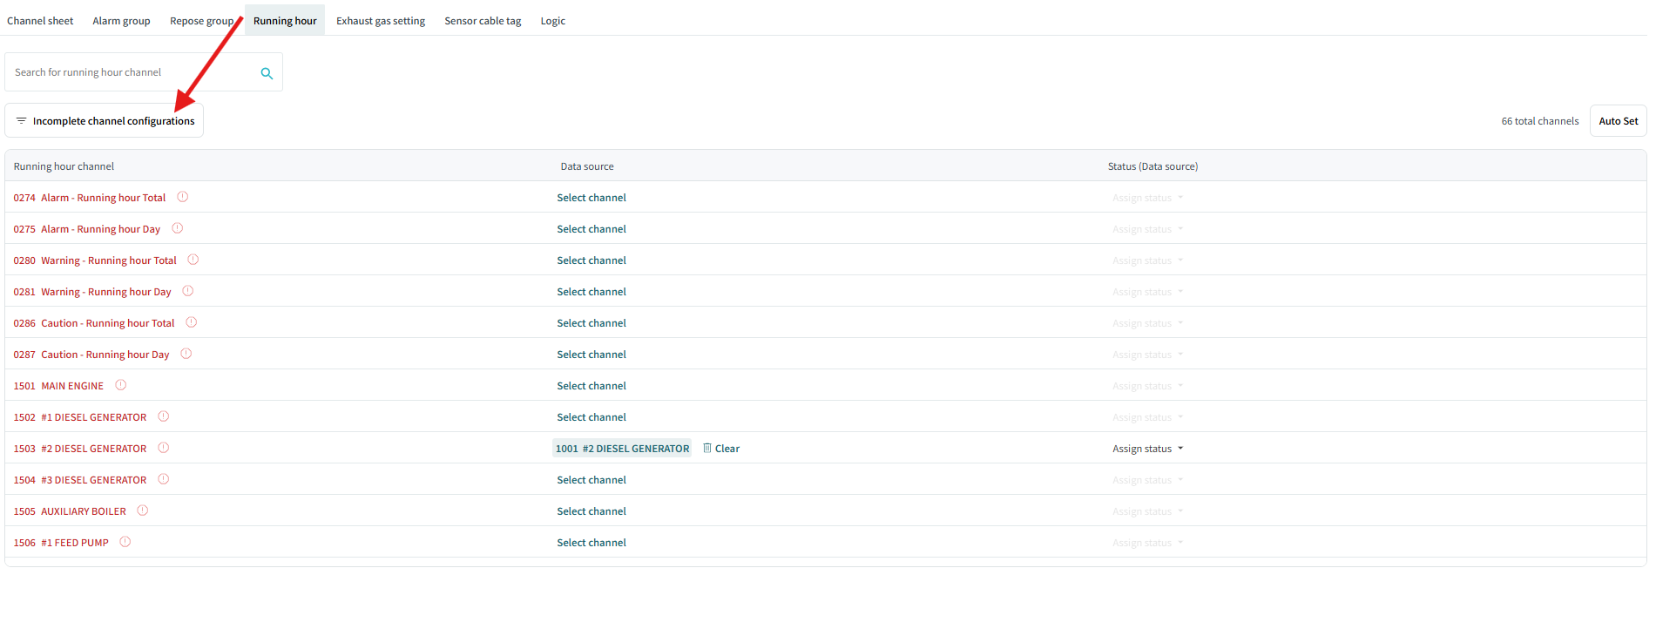Open the Alarm group tab

pos(121,21)
